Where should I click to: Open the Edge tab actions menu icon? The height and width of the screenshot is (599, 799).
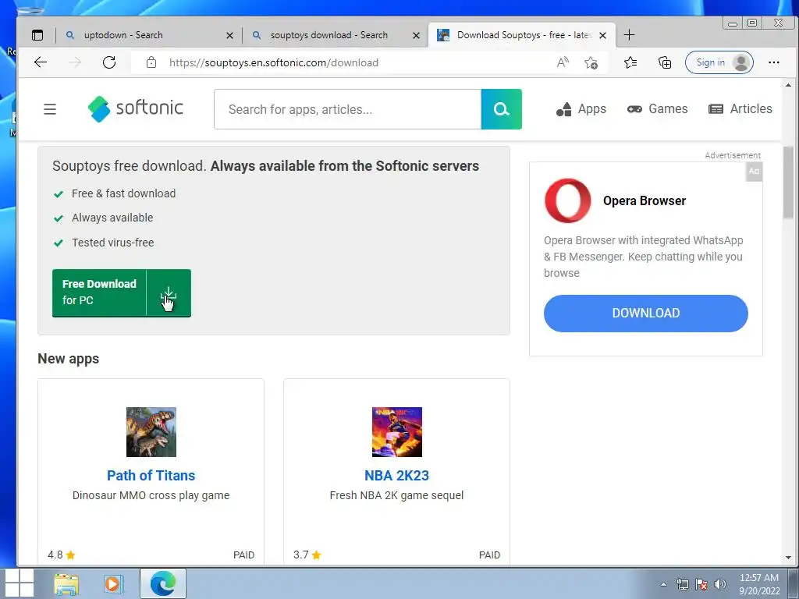click(37, 35)
